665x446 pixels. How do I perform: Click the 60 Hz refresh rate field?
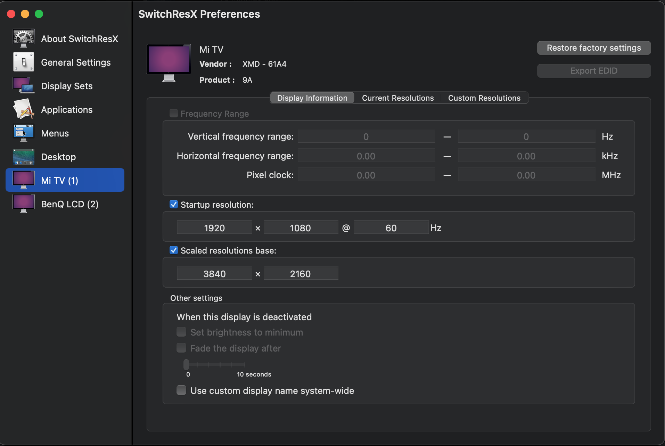point(391,228)
